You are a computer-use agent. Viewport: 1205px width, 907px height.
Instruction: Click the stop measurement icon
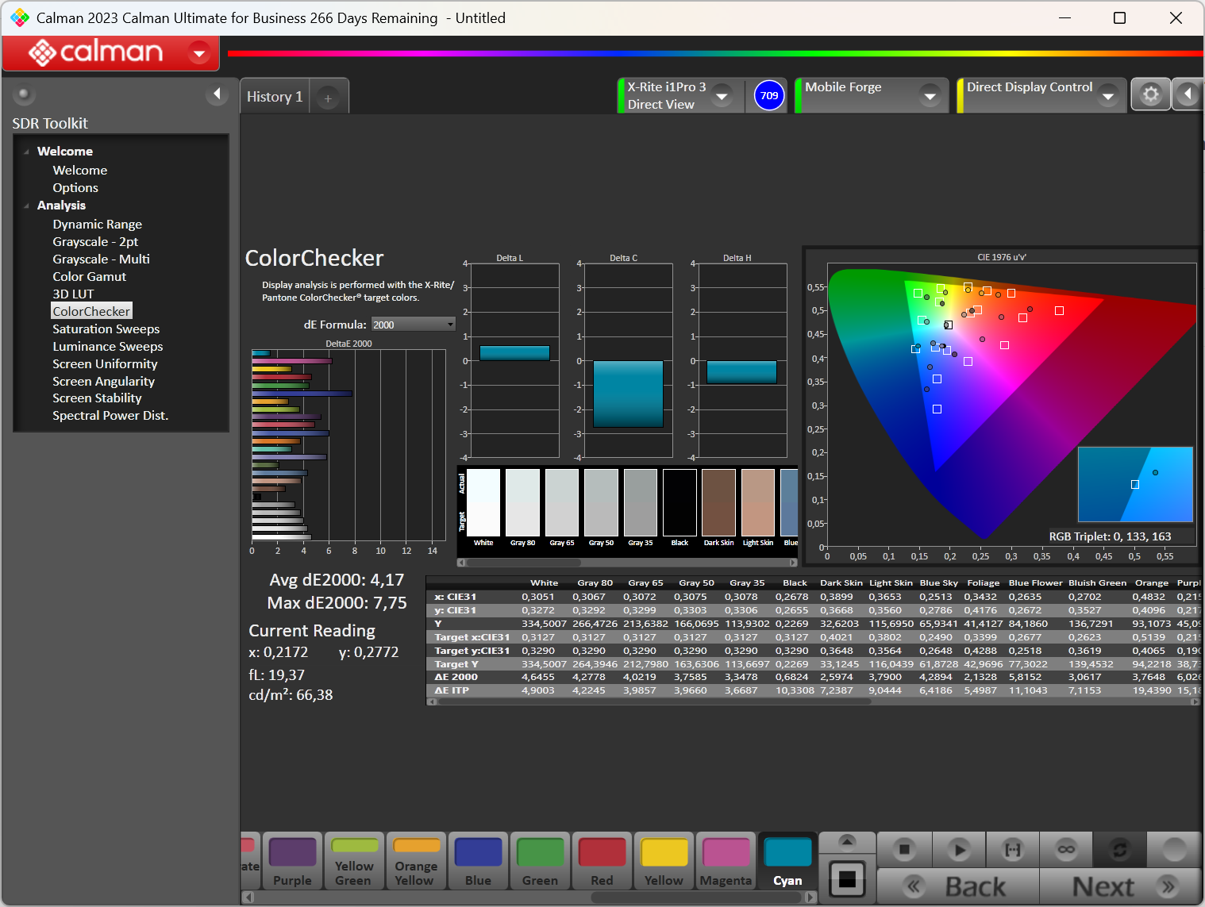coord(903,850)
